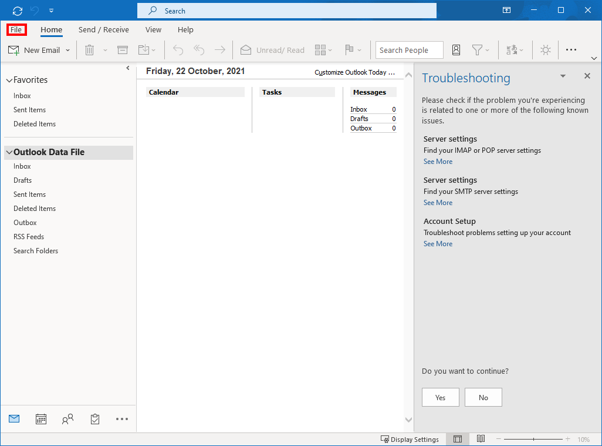
Task: Expand the New Email dropdown arrow
Action: coord(68,51)
